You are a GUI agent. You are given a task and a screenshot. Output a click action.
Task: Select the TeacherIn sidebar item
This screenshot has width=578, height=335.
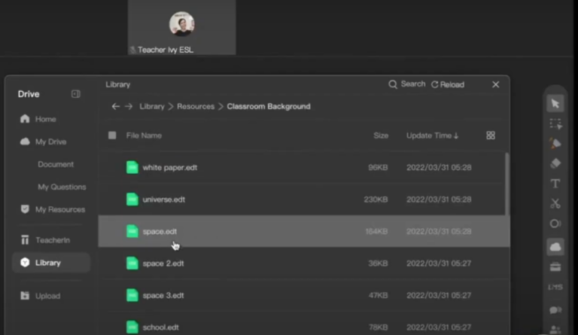point(53,240)
